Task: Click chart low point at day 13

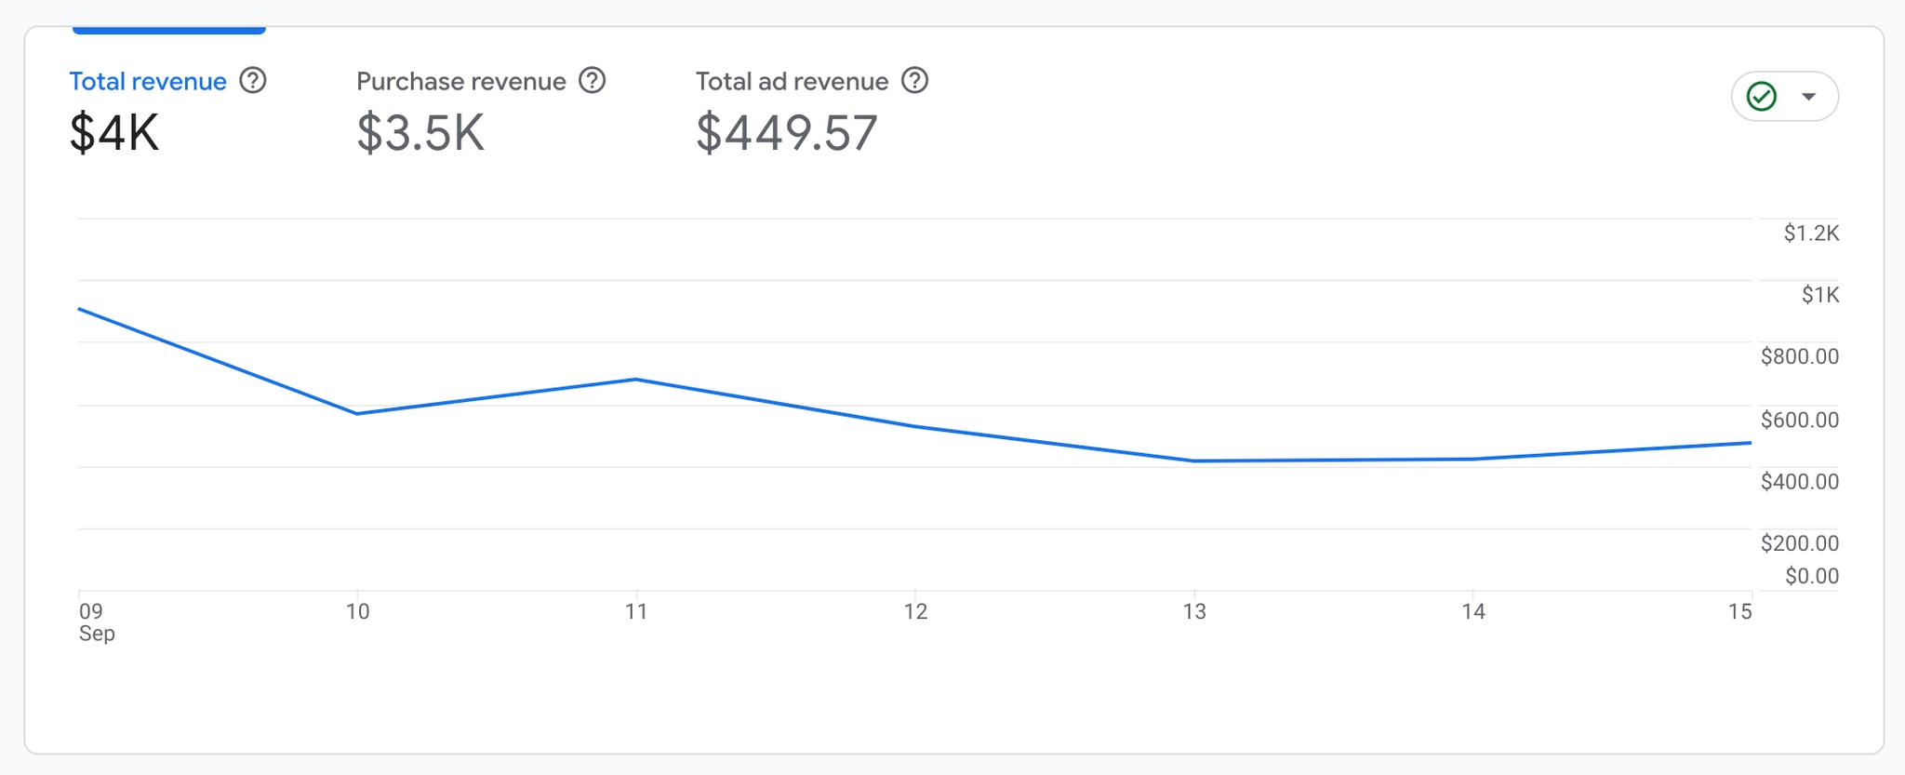Action: [1194, 461]
